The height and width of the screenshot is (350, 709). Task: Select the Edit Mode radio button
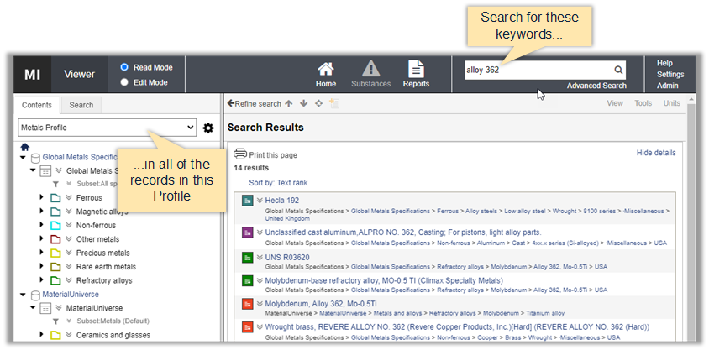pyautogui.click(x=124, y=82)
